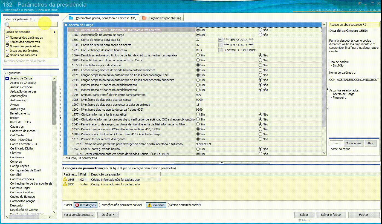Select Custos de Estoque subject
The height and width of the screenshot is (224, 382).
(22, 197)
